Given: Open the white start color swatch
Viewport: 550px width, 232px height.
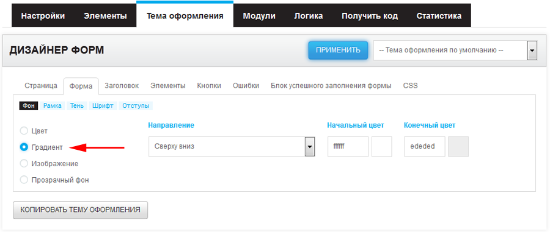Looking at the screenshot, I should point(381,146).
